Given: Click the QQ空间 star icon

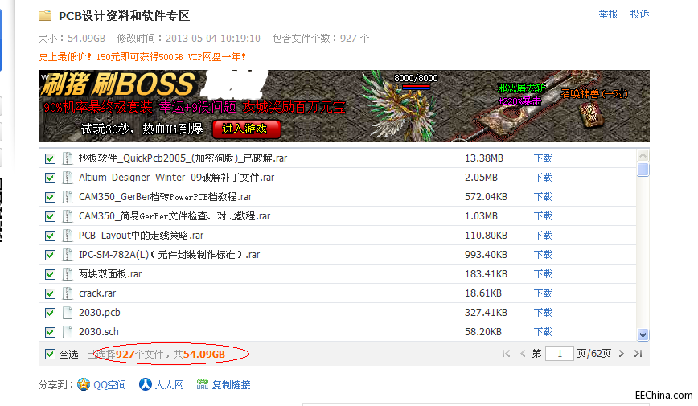Looking at the screenshot, I should pos(84,384).
